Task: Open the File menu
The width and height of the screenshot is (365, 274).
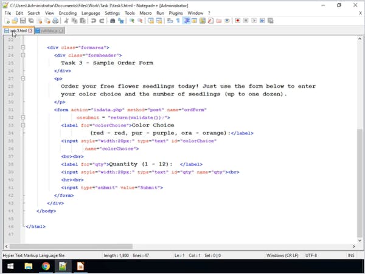Action: point(8,13)
